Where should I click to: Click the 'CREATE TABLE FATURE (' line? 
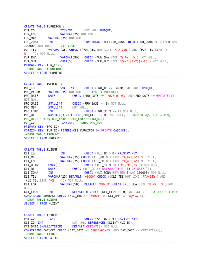click(x=42, y=215)
